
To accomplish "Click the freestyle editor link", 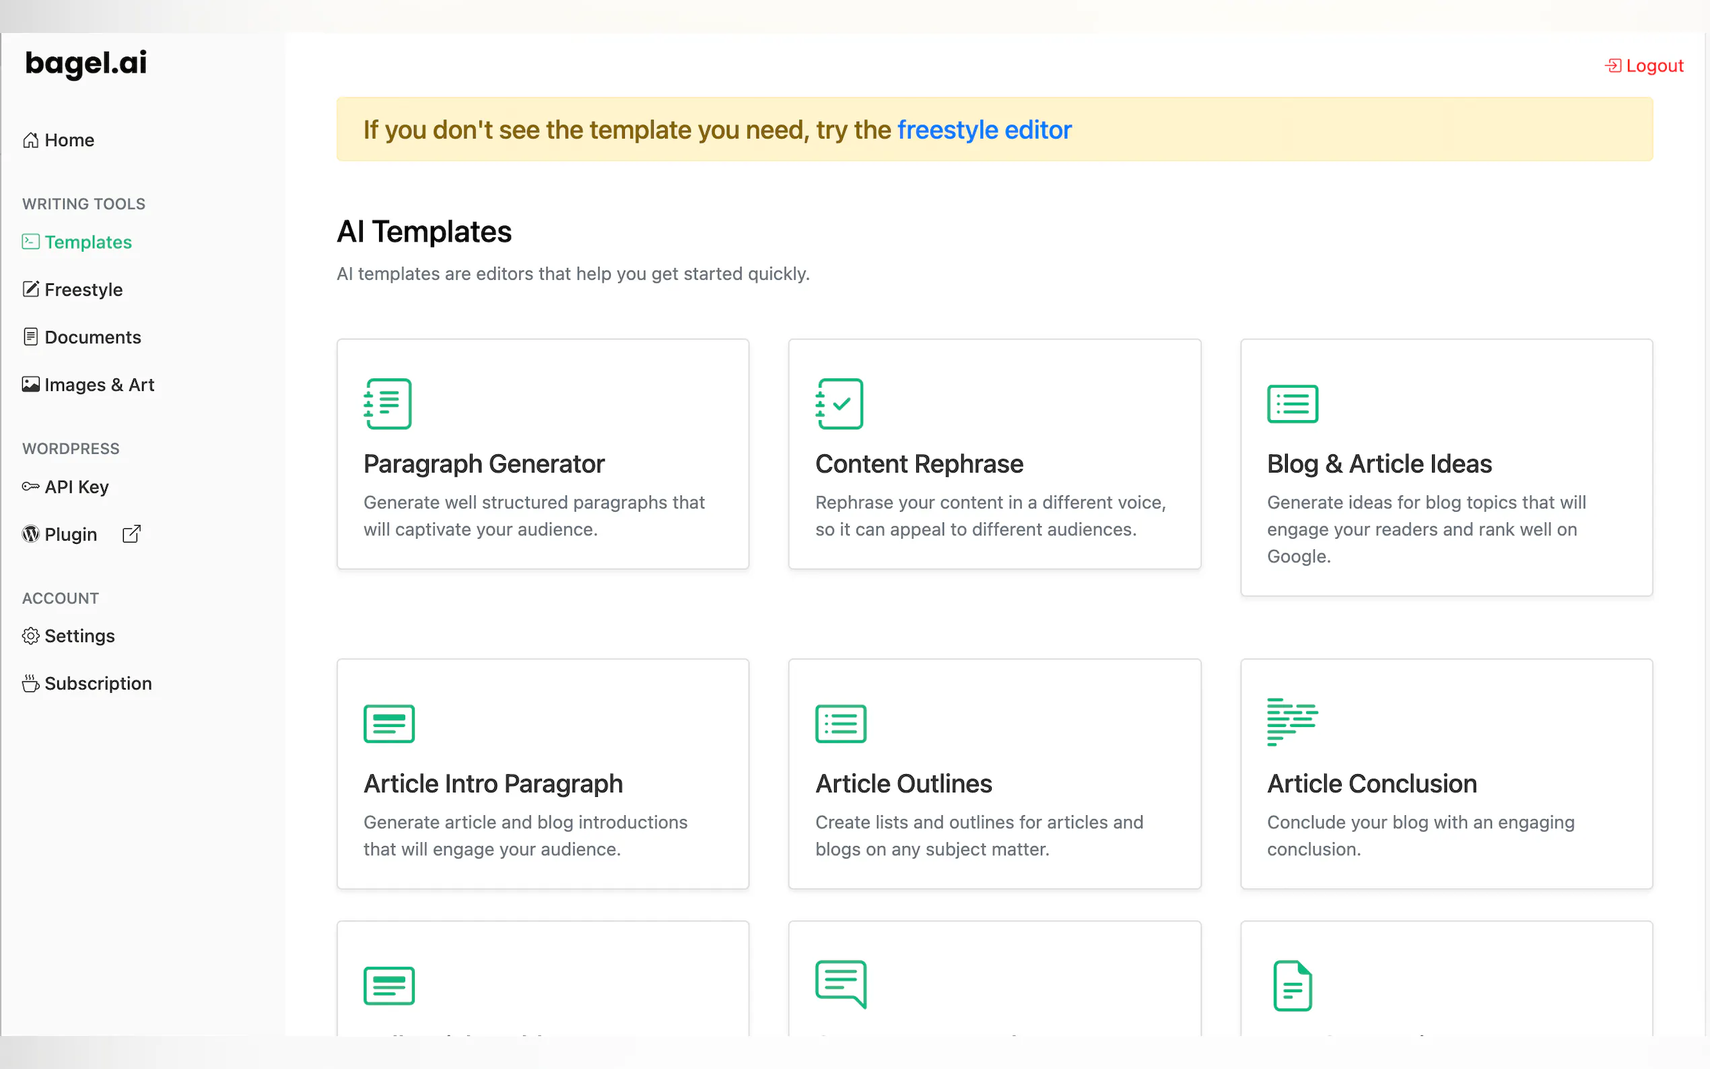I will point(984,130).
